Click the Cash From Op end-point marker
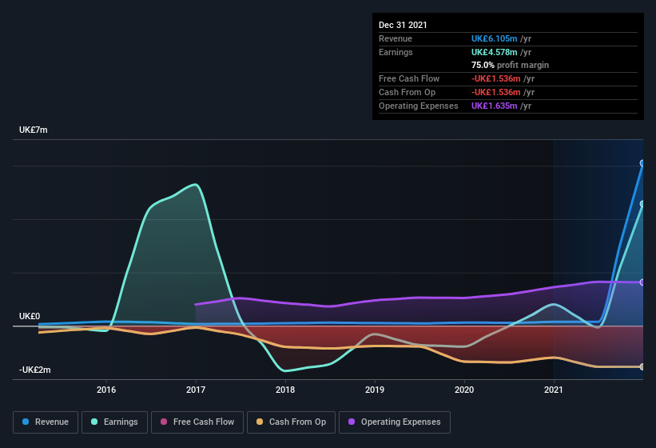 click(x=642, y=366)
